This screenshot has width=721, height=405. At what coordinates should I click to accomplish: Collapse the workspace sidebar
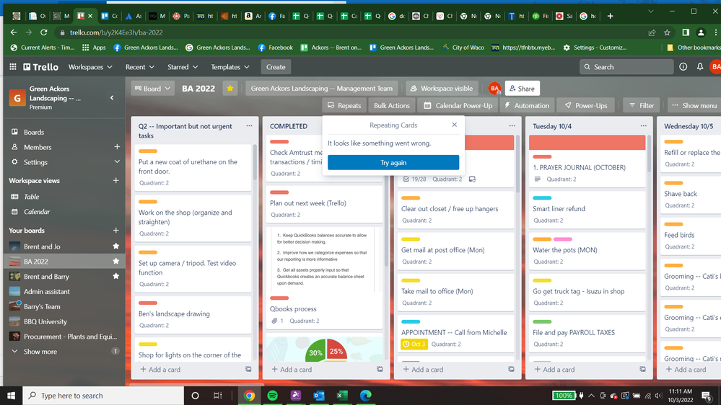pyautogui.click(x=112, y=98)
